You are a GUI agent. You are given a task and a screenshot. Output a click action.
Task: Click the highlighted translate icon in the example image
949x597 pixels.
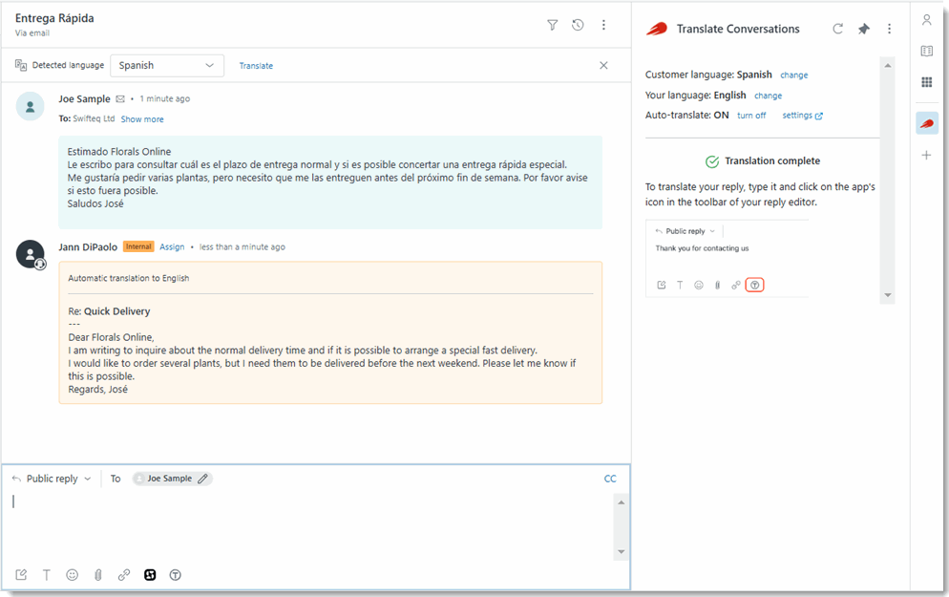pos(755,285)
